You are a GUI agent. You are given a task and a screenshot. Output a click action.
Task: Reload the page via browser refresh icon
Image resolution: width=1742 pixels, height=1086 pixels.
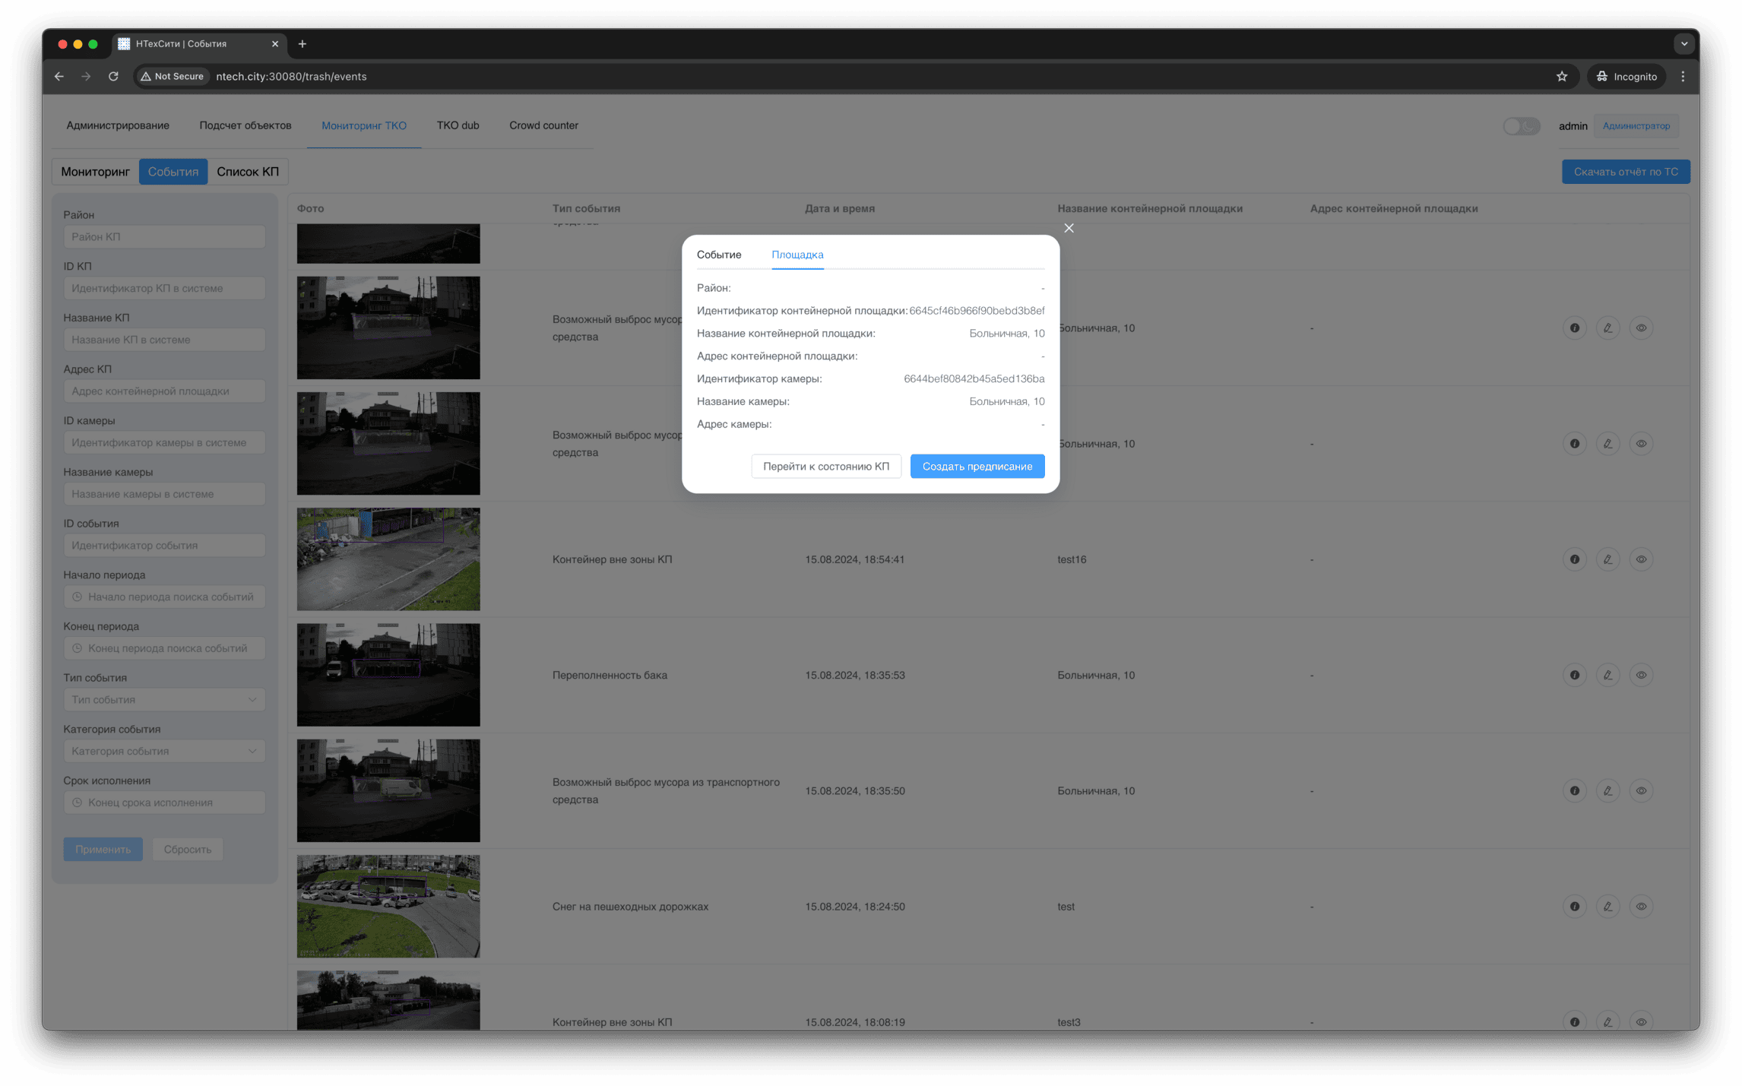coord(113,77)
